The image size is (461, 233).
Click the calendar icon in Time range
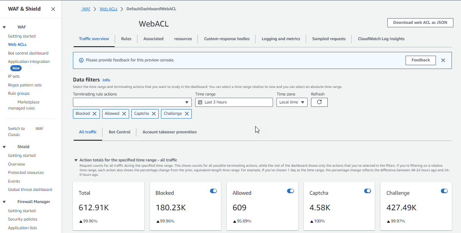[x=200, y=102]
